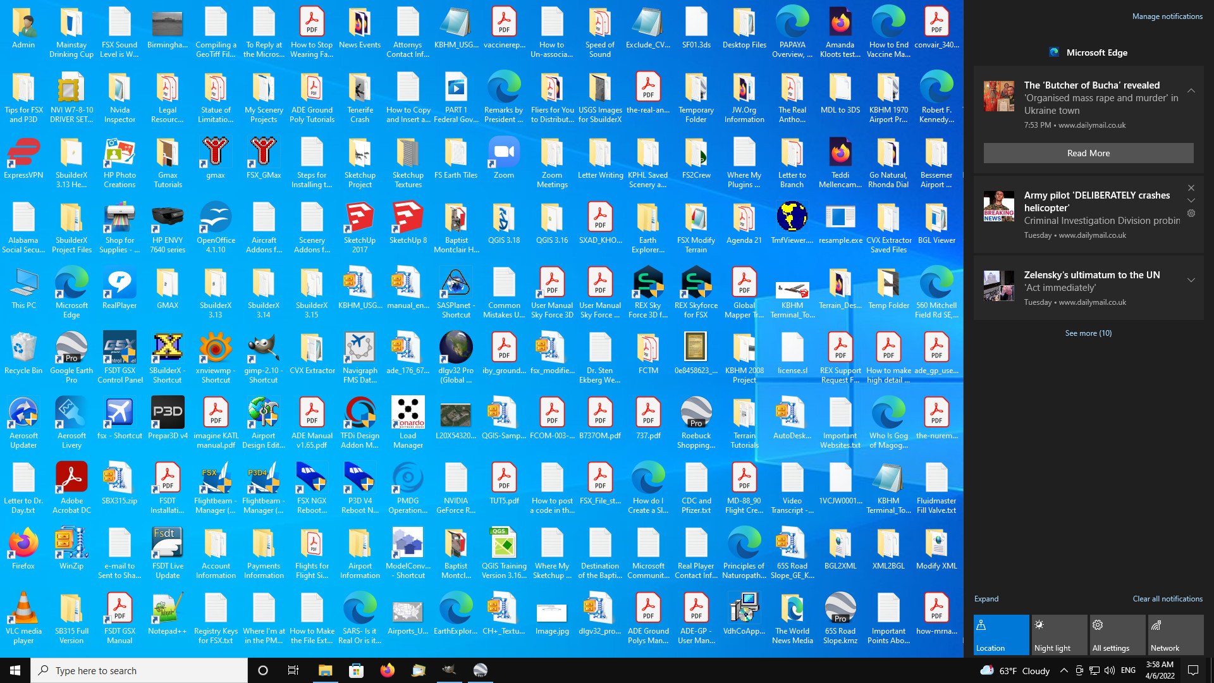
Task: Dismiss the Army pilot notification
Action: coord(1191,188)
